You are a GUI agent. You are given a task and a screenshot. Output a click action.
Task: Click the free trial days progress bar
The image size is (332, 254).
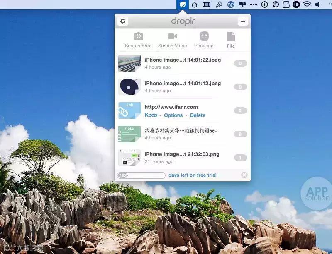tap(141, 175)
